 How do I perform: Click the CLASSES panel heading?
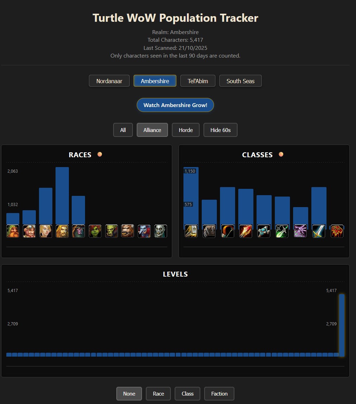click(257, 155)
